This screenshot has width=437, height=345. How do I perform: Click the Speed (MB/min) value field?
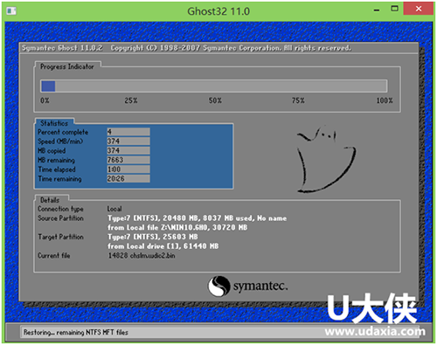pyautogui.click(x=128, y=141)
